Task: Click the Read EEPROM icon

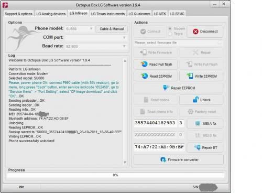Action: (x=144, y=76)
